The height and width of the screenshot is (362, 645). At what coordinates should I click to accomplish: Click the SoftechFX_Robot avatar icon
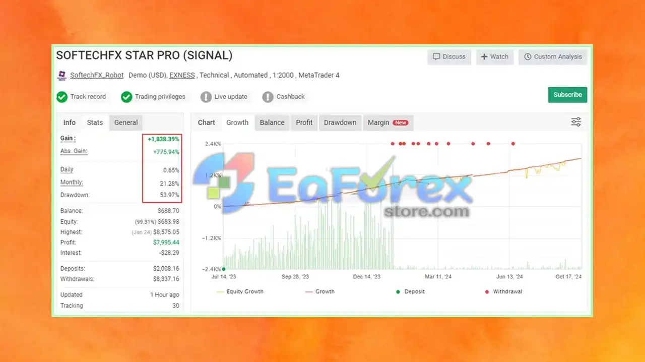point(61,75)
